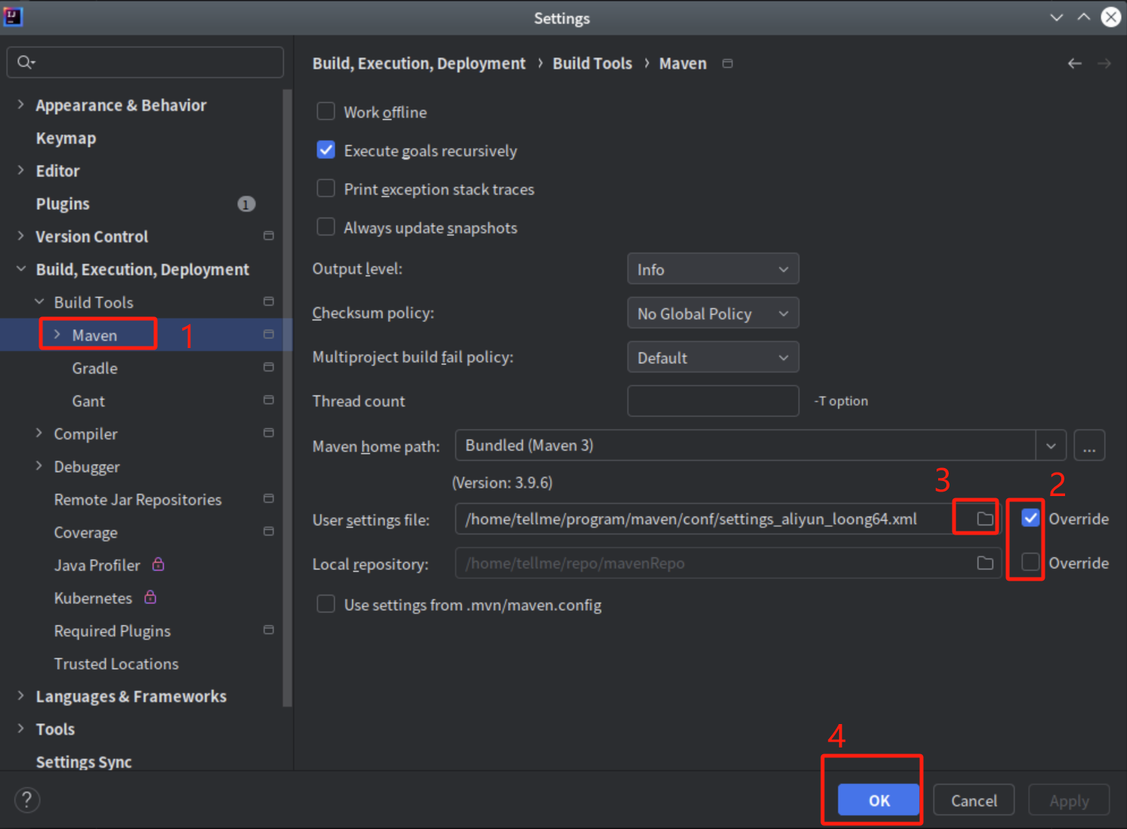Expand the Editor section
The image size is (1127, 829).
tap(20, 171)
